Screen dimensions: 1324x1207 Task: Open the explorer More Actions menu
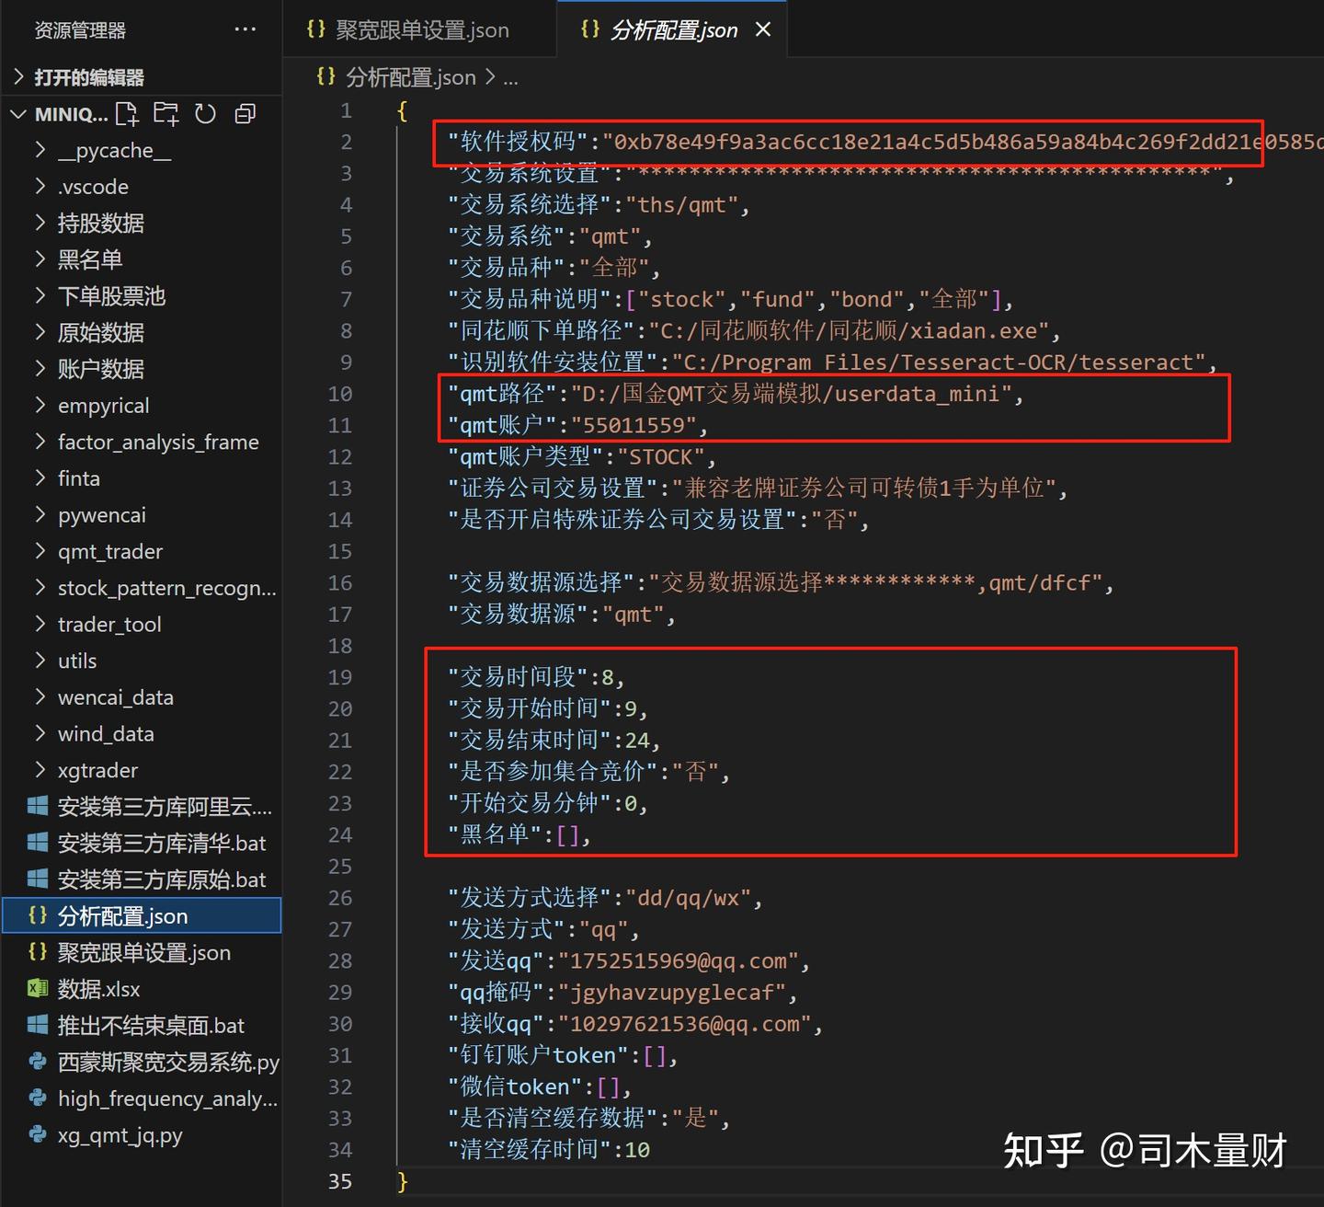pos(245,29)
